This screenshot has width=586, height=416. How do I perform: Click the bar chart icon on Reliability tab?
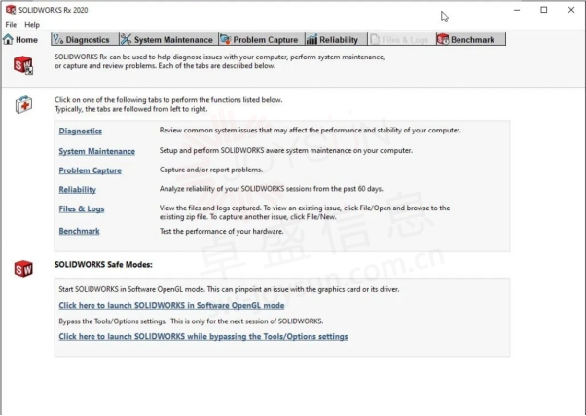click(x=311, y=39)
